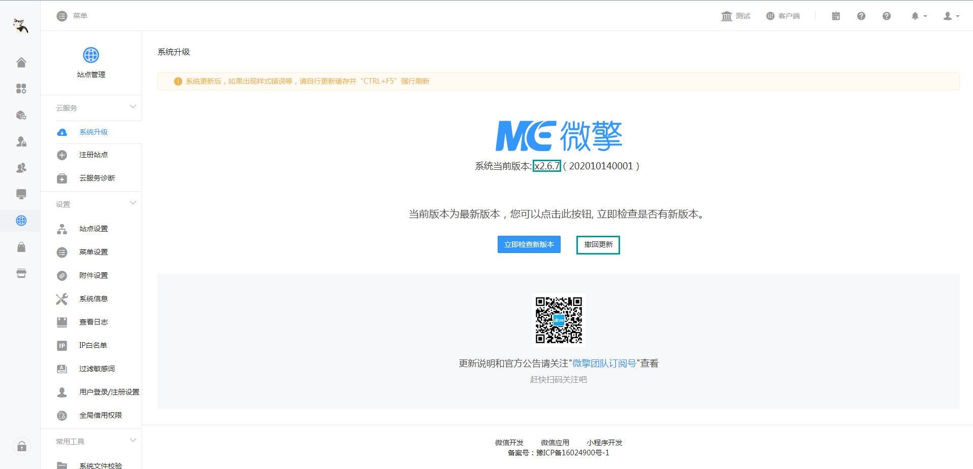Open the calendar icon in top bar

click(836, 16)
